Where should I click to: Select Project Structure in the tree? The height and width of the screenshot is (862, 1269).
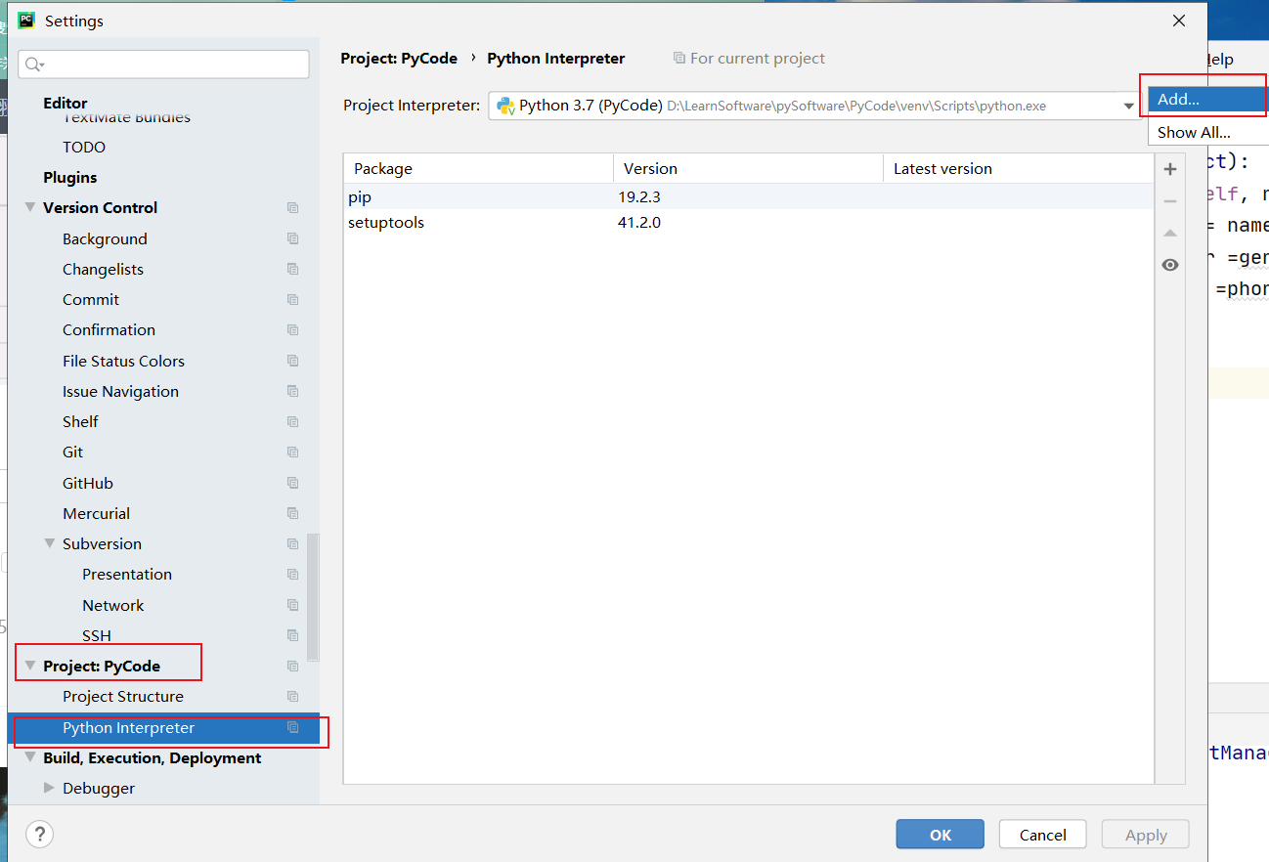123,696
